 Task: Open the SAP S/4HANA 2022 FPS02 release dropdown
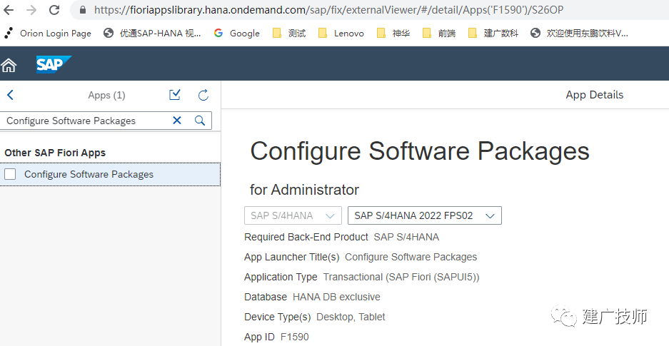tap(425, 215)
